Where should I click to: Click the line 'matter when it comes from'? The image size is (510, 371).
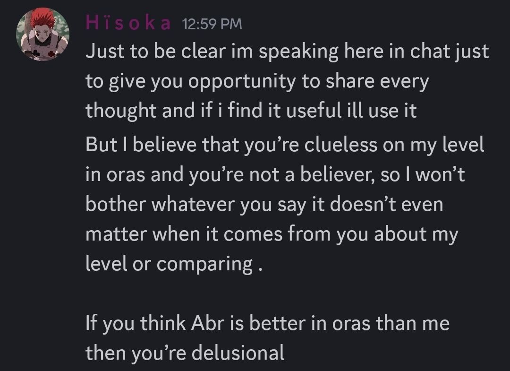[x=272, y=234]
